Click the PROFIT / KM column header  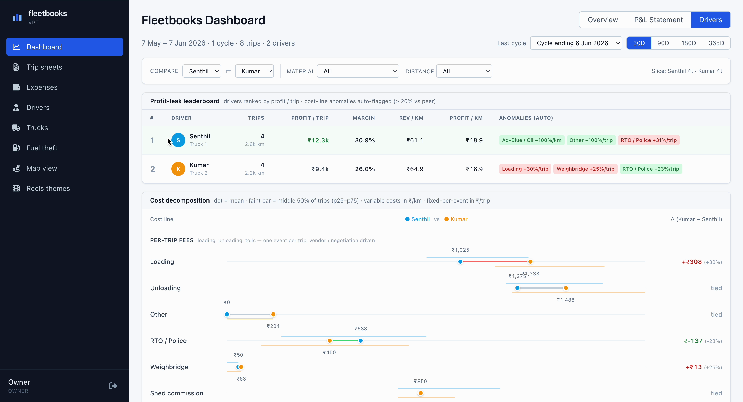[466, 118]
